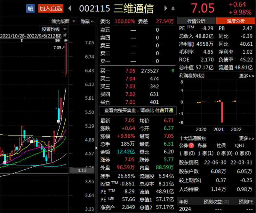Click the 私募 shareholder label
Viewport: 256px width, 213px height.
[202, 145]
